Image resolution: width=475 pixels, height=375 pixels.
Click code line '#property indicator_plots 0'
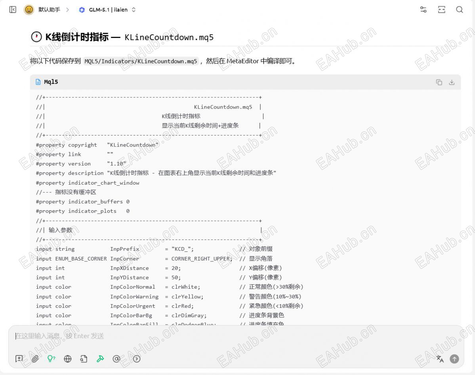(83, 211)
